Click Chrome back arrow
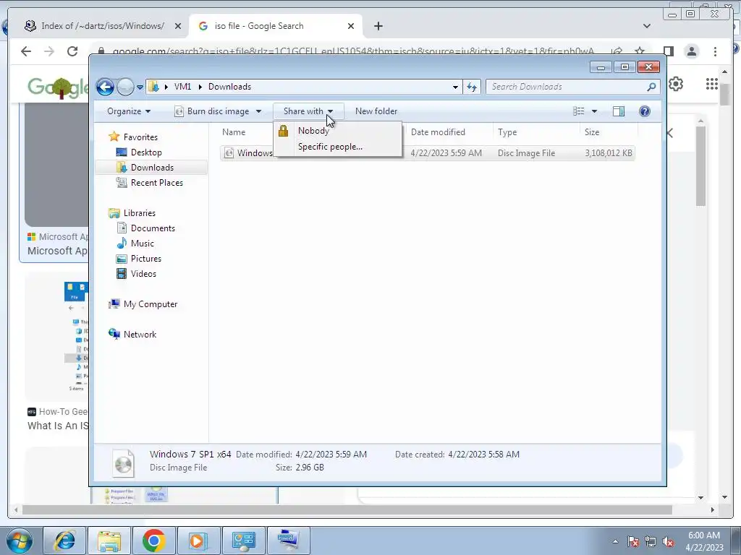The image size is (741, 555). tap(26, 51)
